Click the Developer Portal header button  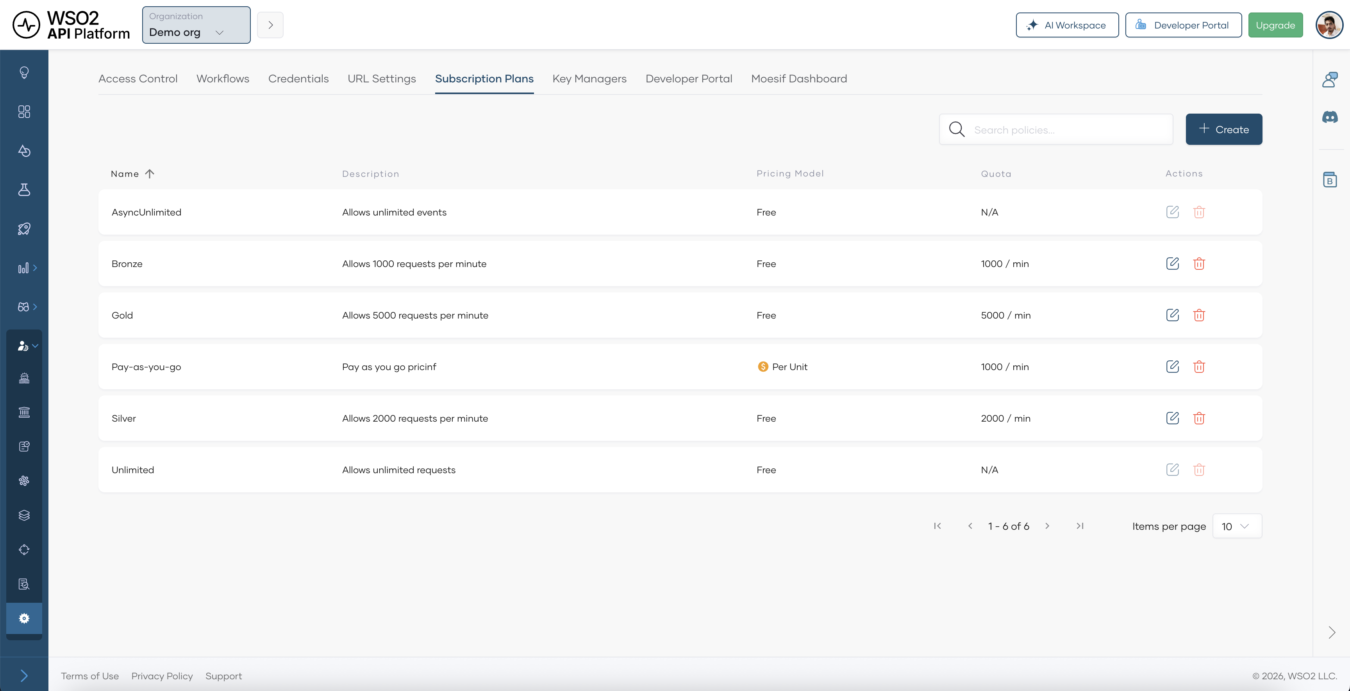click(1183, 25)
